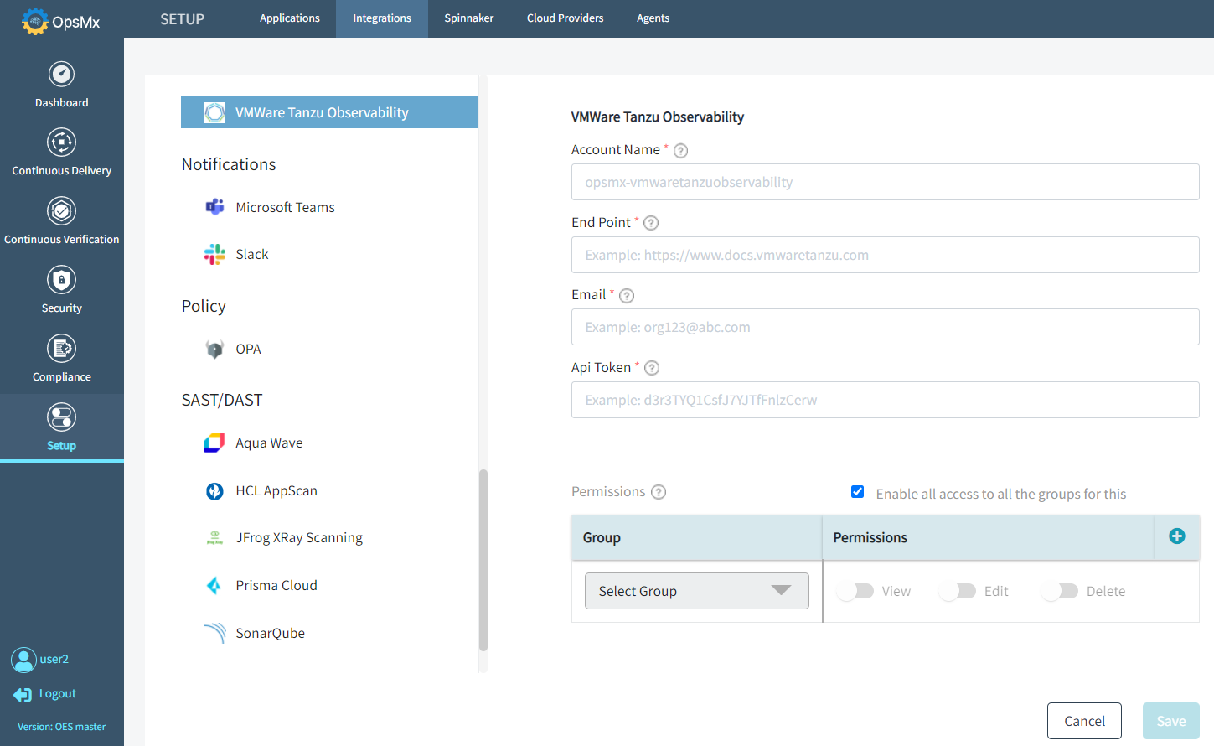Open the Compliance section
This screenshot has width=1214, height=746.
click(x=61, y=348)
